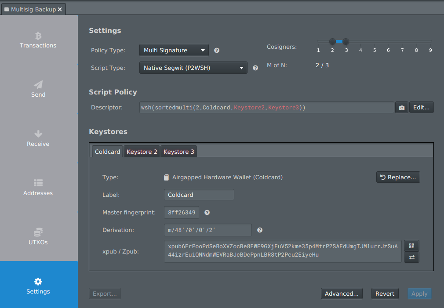Show help for Master fingerprint
The image size is (444, 308).
207,213
